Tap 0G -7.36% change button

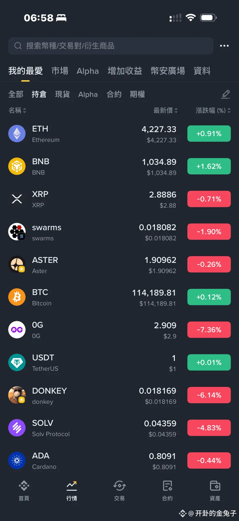coord(209,330)
